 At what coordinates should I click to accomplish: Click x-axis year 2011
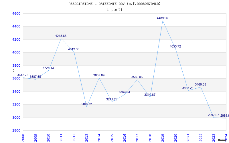[61, 138]
